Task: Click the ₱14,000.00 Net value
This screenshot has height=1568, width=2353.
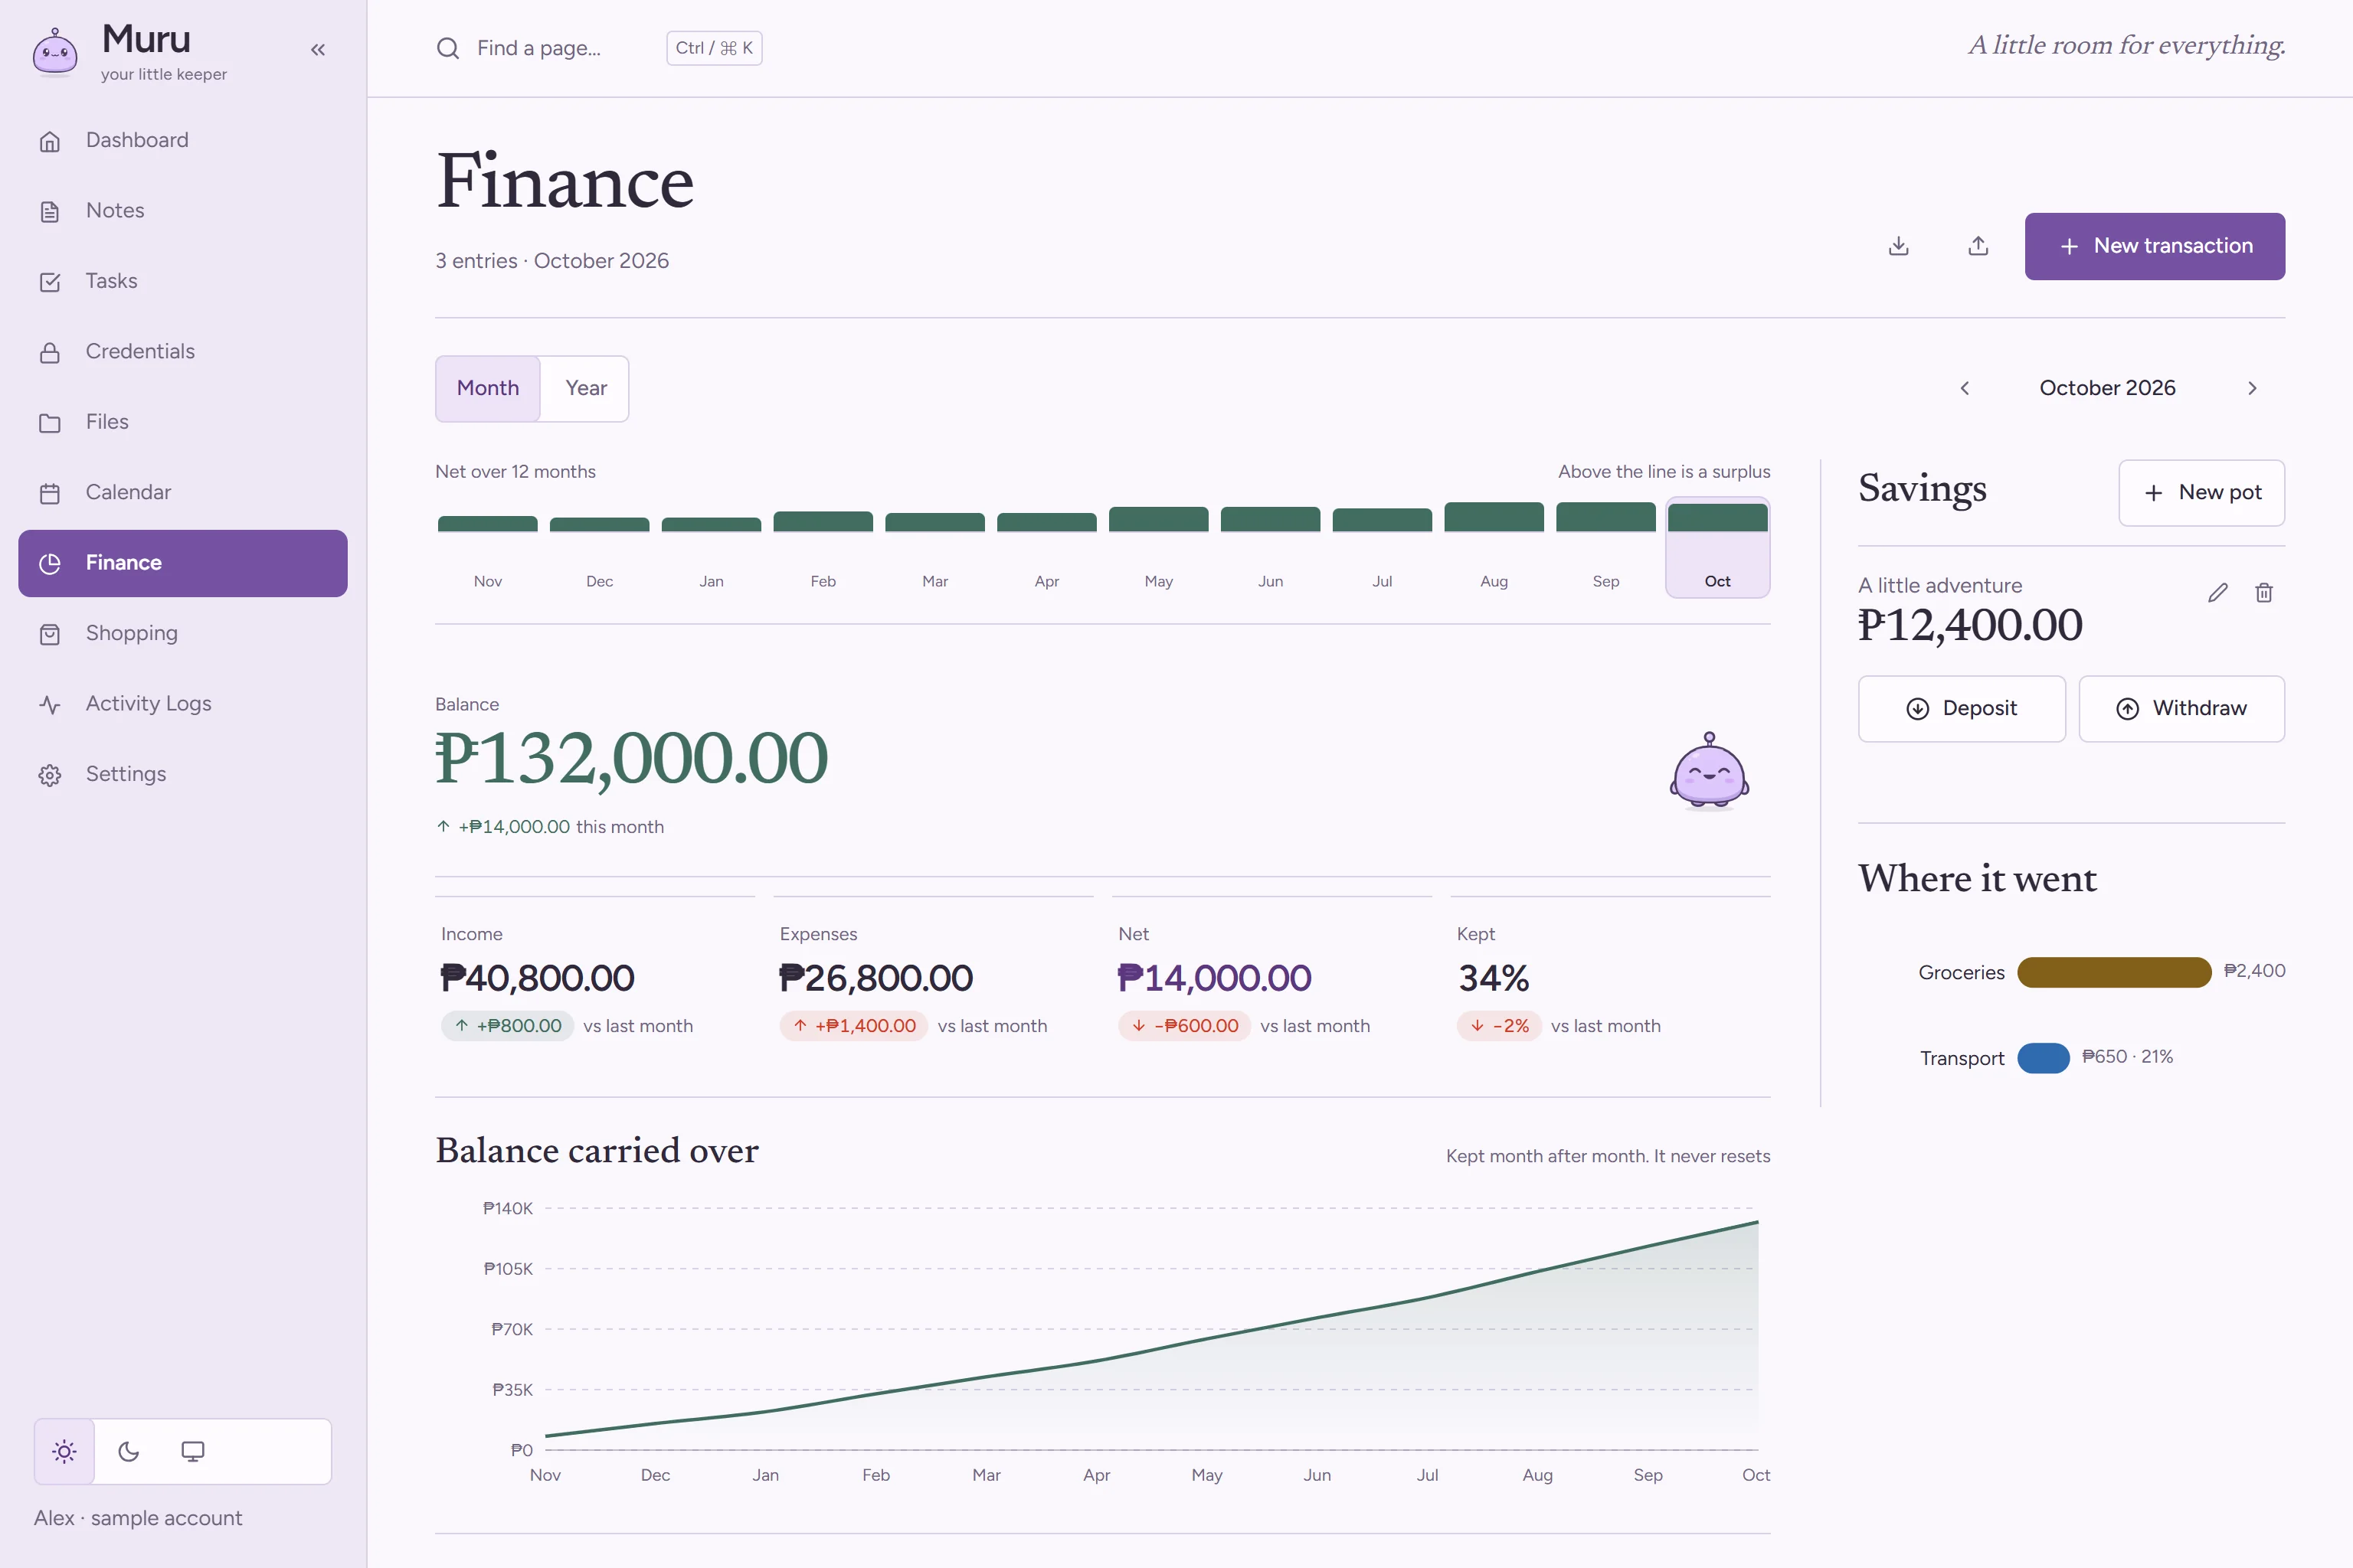Action: (1215, 978)
